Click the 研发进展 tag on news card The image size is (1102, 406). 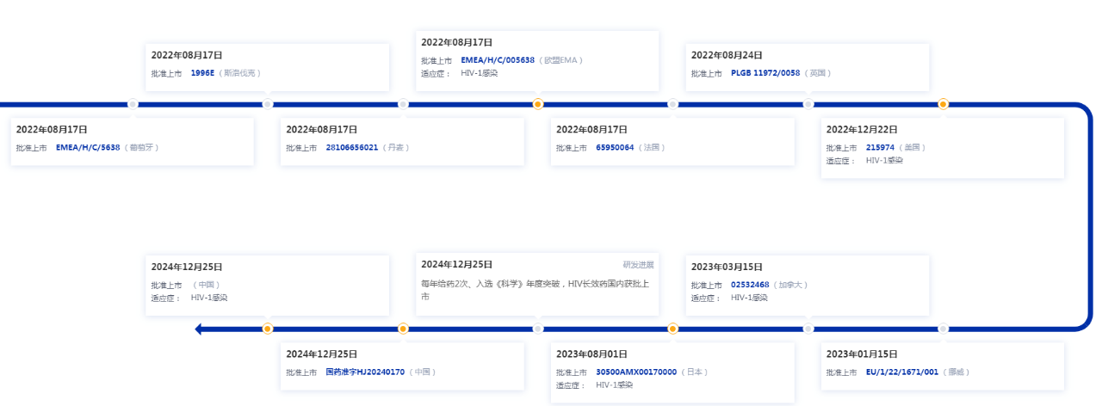tap(639, 265)
